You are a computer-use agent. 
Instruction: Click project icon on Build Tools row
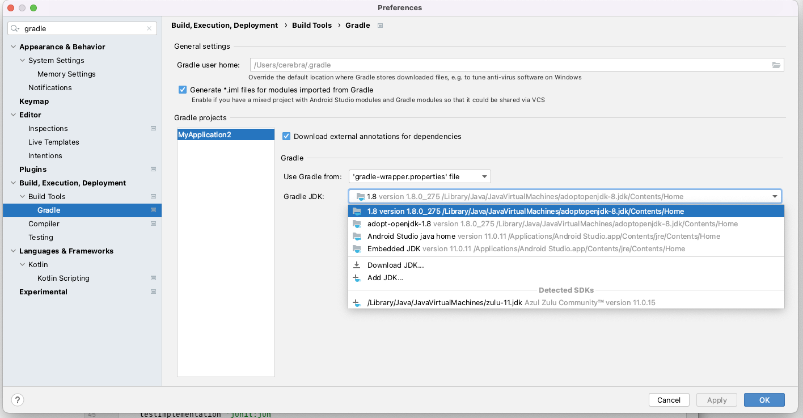coord(153,197)
